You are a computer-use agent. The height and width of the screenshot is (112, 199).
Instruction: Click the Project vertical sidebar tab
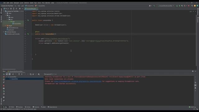coord(1,11)
